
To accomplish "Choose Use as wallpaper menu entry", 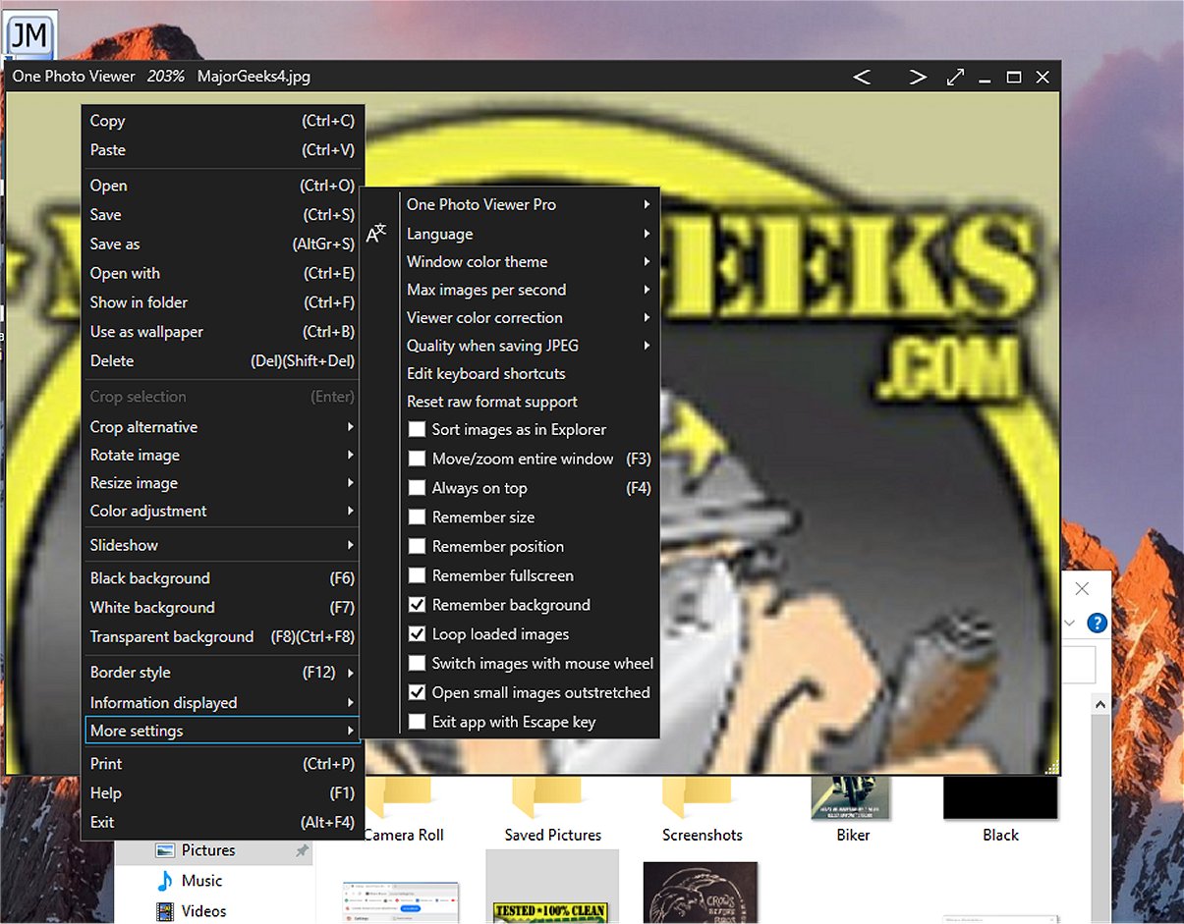I will pos(222,332).
